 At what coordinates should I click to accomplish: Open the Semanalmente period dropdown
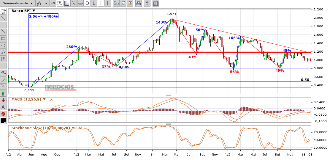coord(17,4)
